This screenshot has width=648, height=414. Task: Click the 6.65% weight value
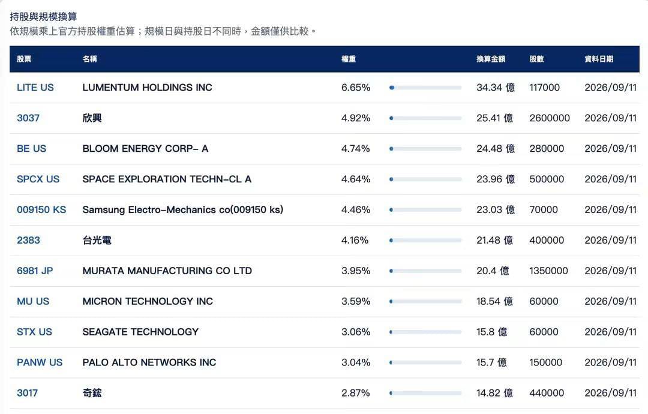[356, 88]
